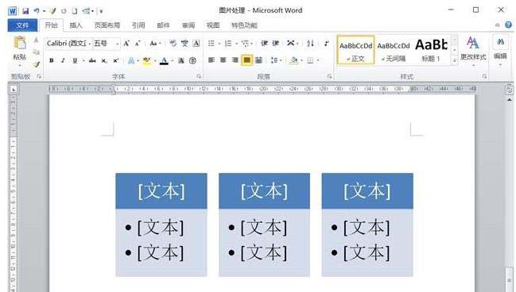Open the File (文件) tab
516x292 pixels.
(x=22, y=25)
